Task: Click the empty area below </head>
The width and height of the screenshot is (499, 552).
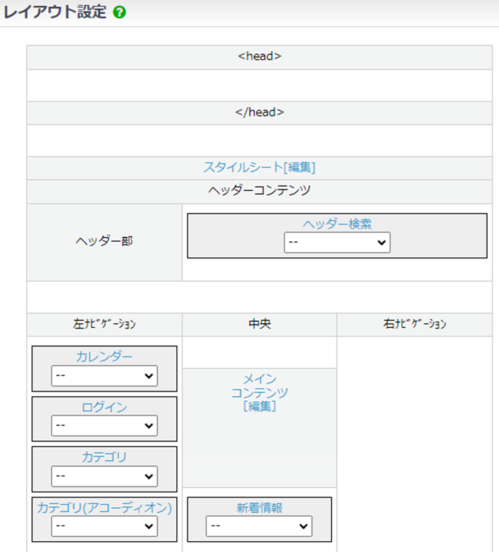Action: 259,140
